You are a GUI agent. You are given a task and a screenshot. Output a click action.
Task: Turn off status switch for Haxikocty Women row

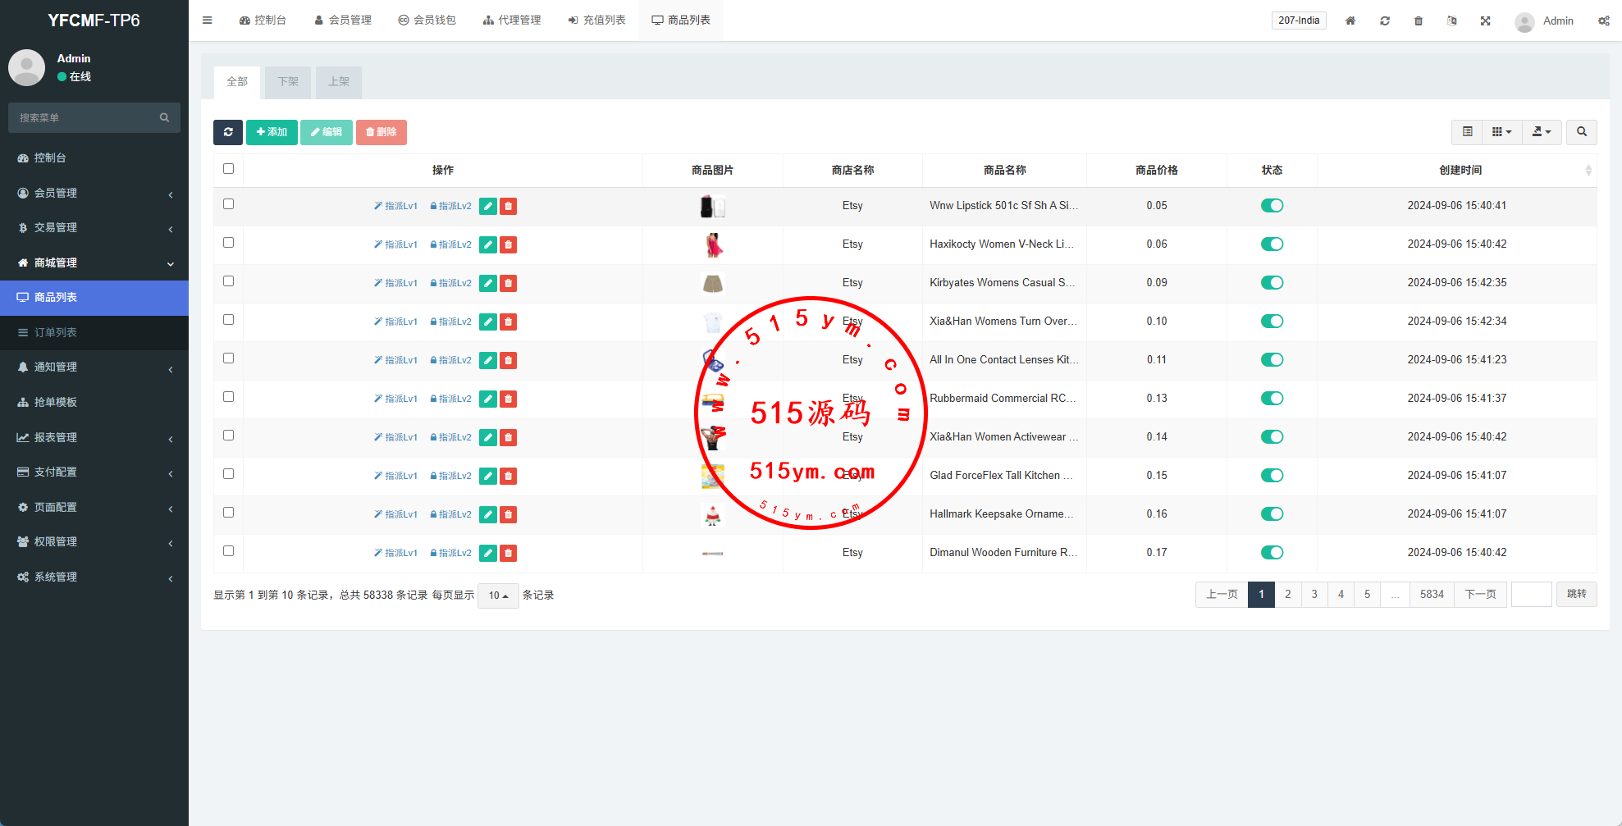(1272, 244)
